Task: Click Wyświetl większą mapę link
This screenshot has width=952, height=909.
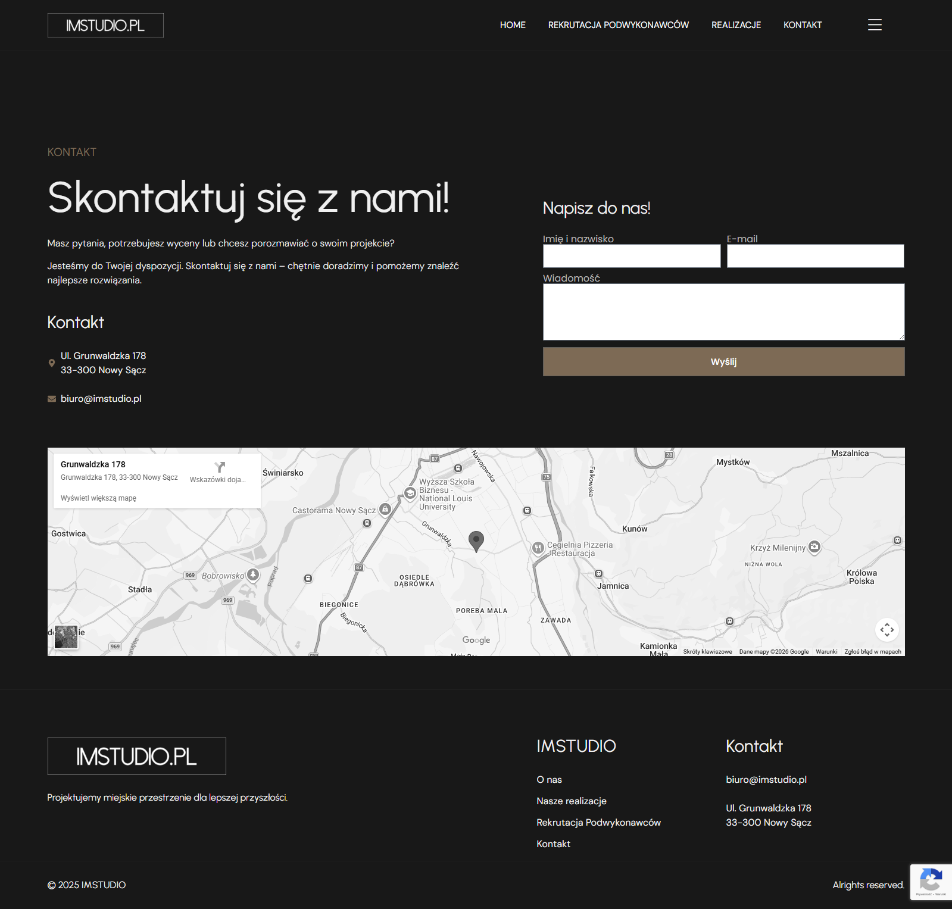Action: (98, 498)
